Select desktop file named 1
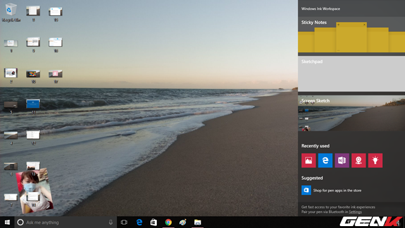 coord(11,45)
